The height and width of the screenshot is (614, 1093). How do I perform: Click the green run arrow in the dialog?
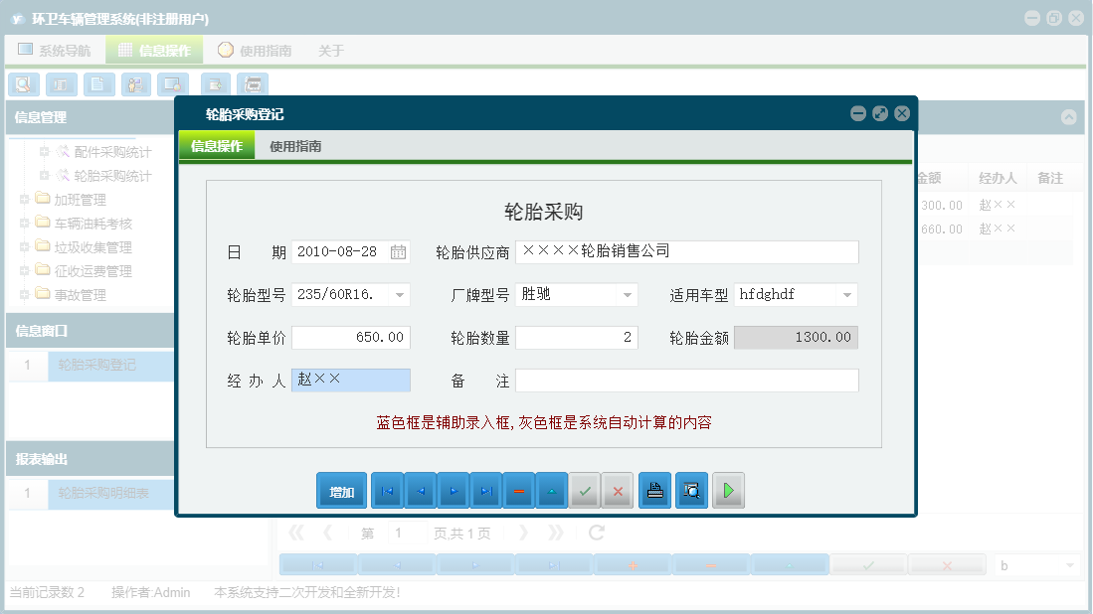pos(728,490)
